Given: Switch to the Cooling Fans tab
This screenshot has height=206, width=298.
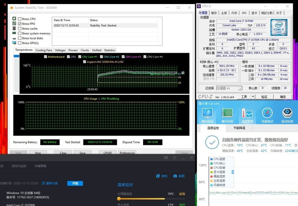Looking at the screenshot, I should (x=44, y=50).
